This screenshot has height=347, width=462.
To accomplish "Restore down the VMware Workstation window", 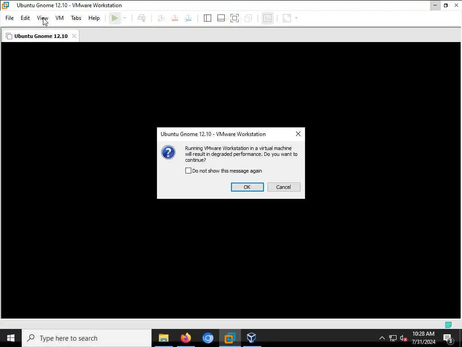I will tap(446, 5).
